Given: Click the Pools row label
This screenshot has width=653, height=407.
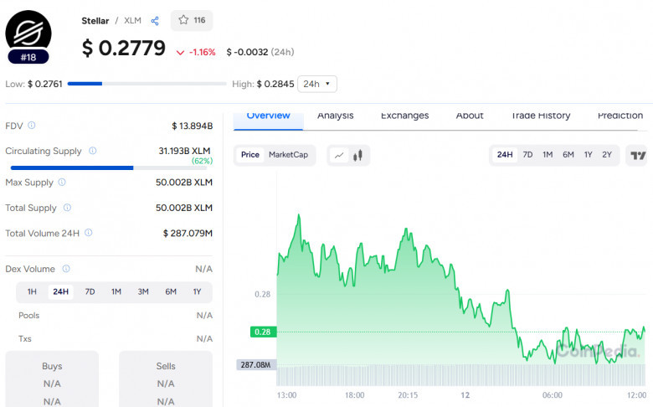Looking at the screenshot, I should (28, 316).
